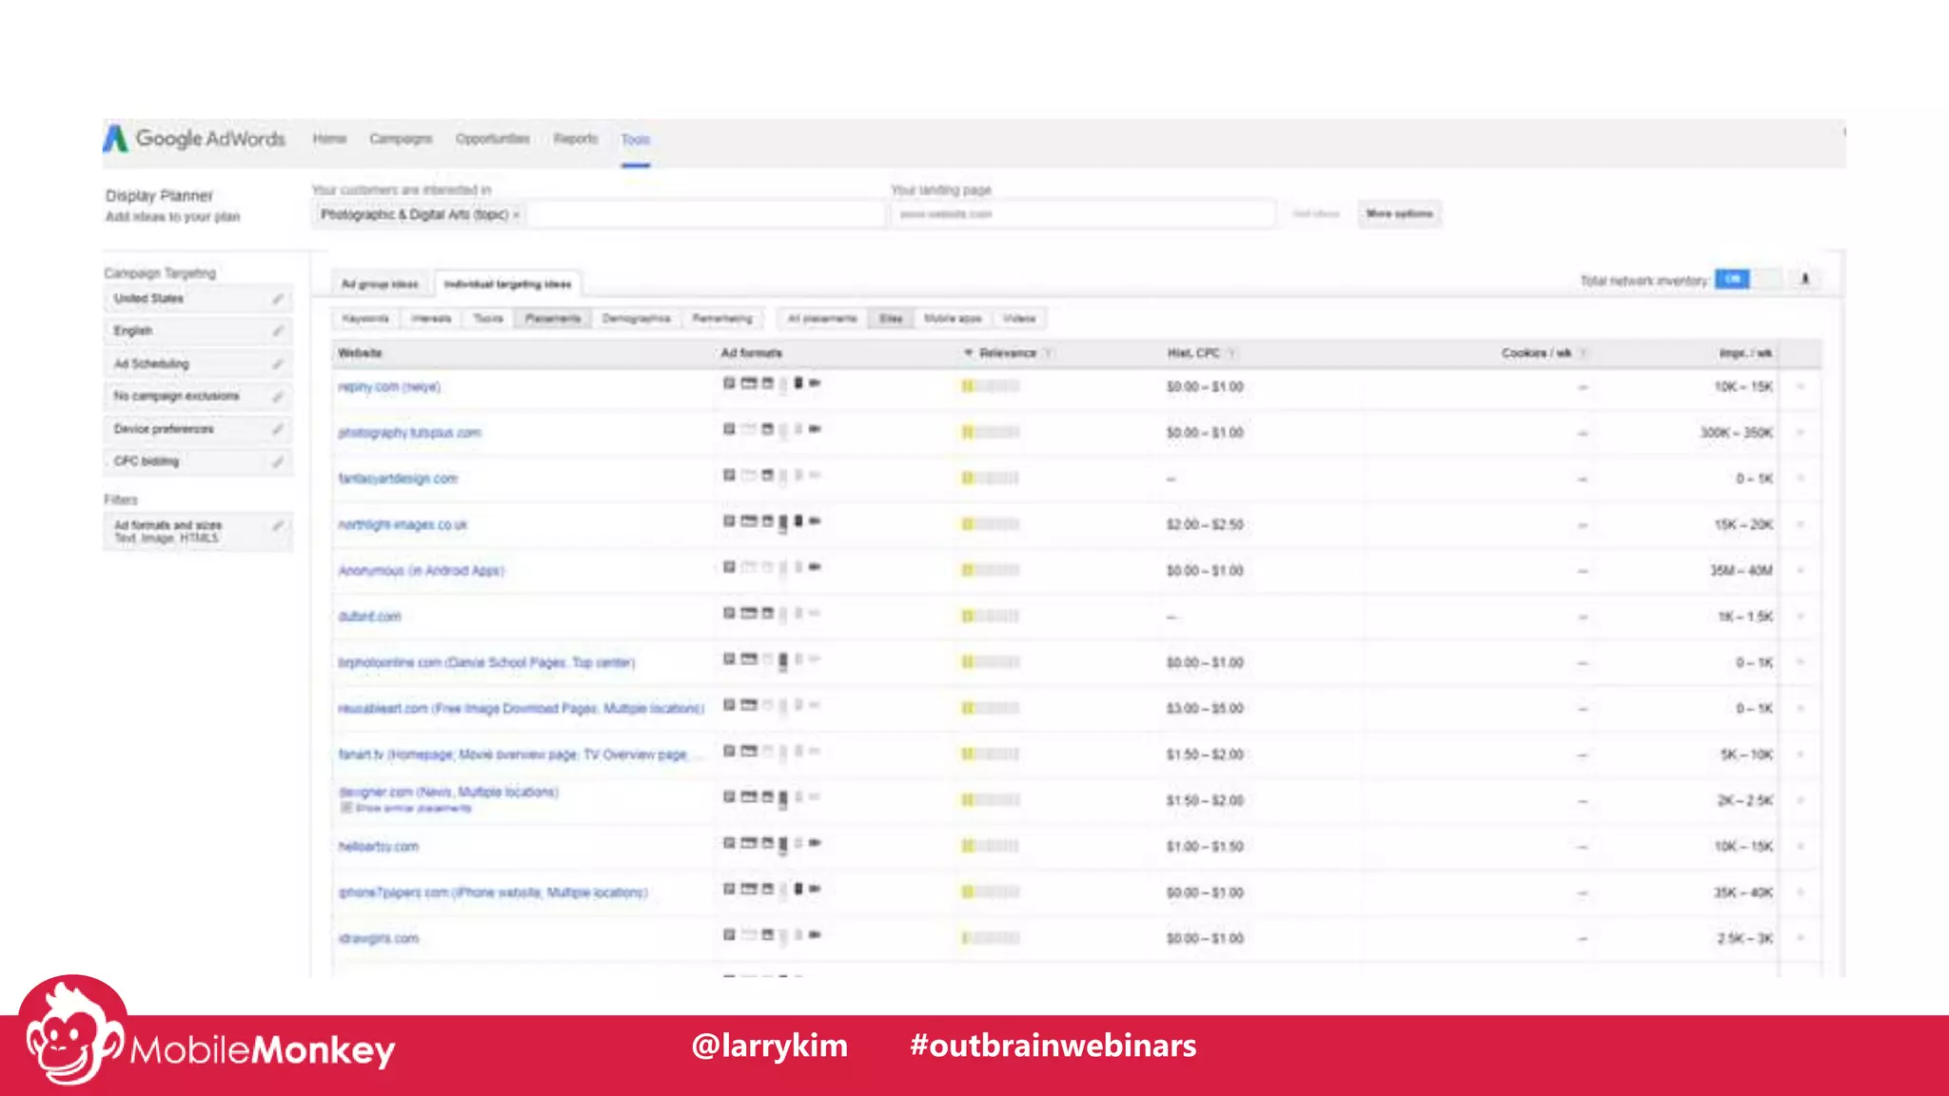Filter placements to Sites only
Image resolution: width=1949 pixels, height=1096 pixels.
891,319
